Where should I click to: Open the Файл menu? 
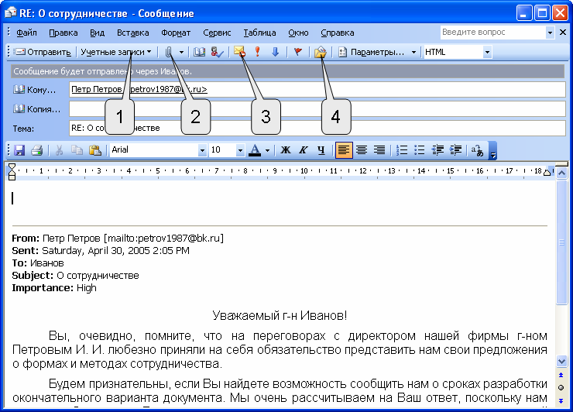pyautogui.click(x=26, y=33)
